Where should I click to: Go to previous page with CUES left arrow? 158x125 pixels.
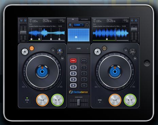click(70, 48)
